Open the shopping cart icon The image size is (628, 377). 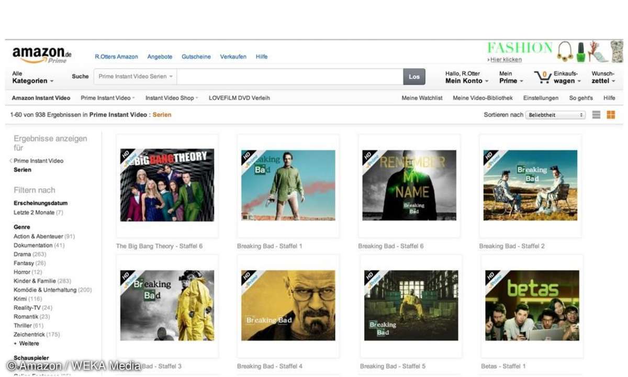543,77
